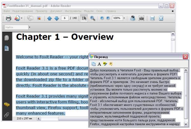Click horizontal scrollbar left arrow
The image size is (191, 129).
[39, 118]
